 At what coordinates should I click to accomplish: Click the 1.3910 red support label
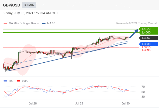(x=146, y=47)
